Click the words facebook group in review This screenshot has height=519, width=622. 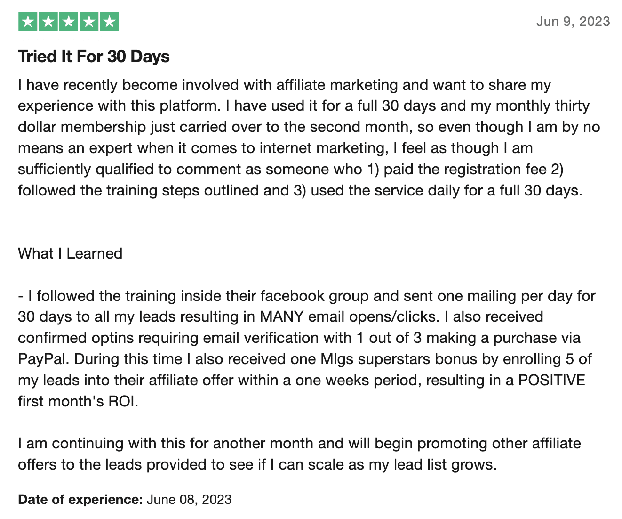click(x=314, y=296)
